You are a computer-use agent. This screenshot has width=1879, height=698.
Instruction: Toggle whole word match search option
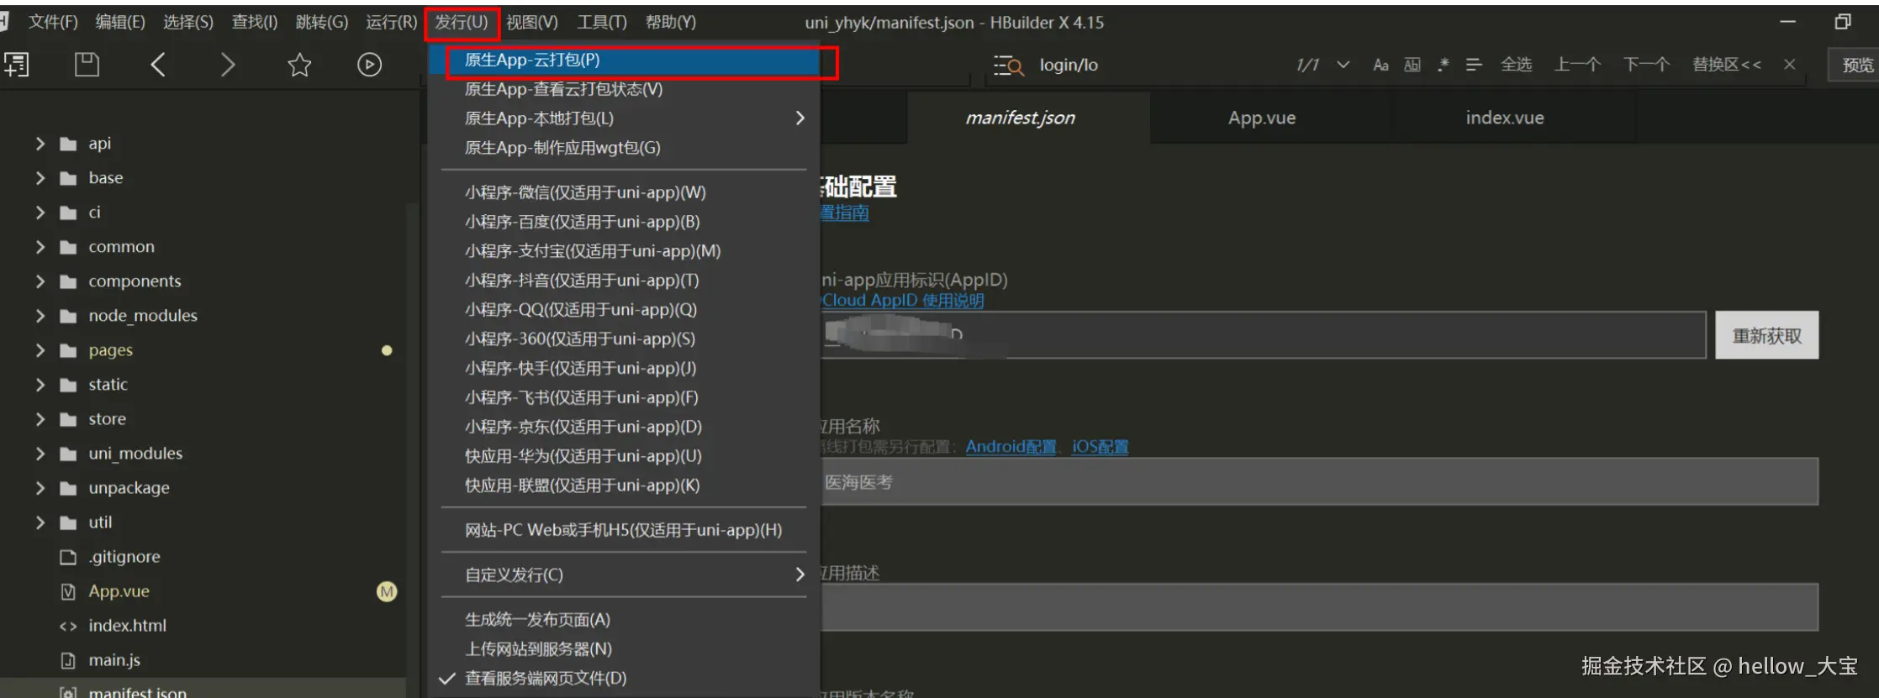(1412, 65)
